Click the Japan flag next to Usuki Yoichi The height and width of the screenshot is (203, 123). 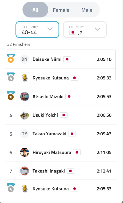coord(64,115)
